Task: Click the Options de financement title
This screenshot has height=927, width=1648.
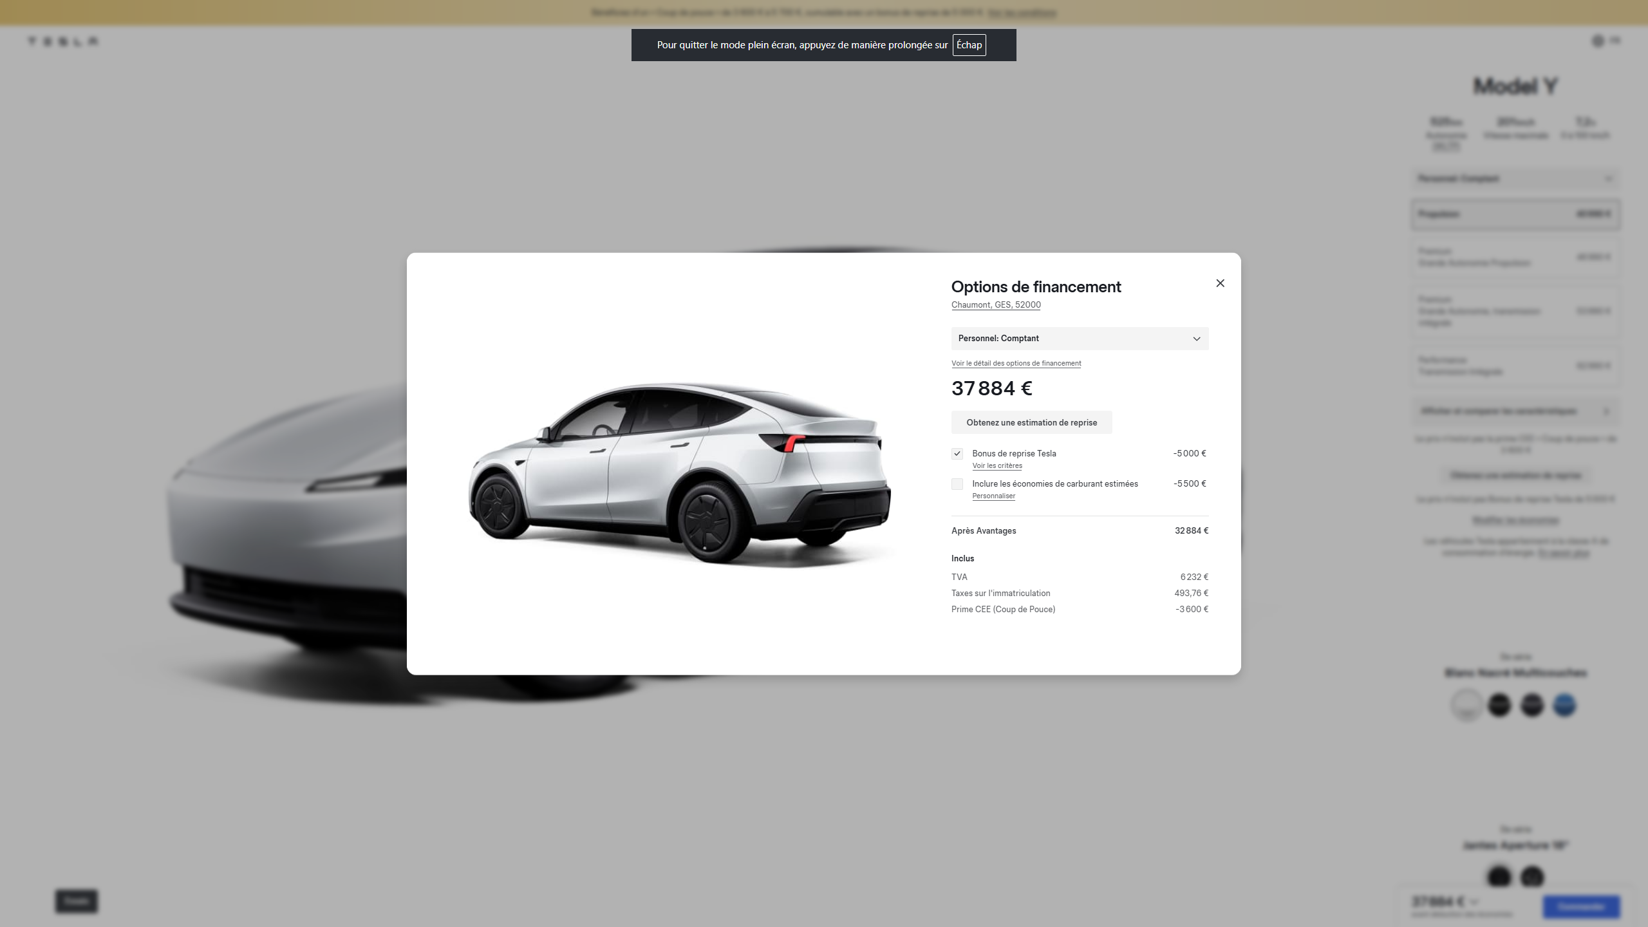Action: pos(1036,286)
